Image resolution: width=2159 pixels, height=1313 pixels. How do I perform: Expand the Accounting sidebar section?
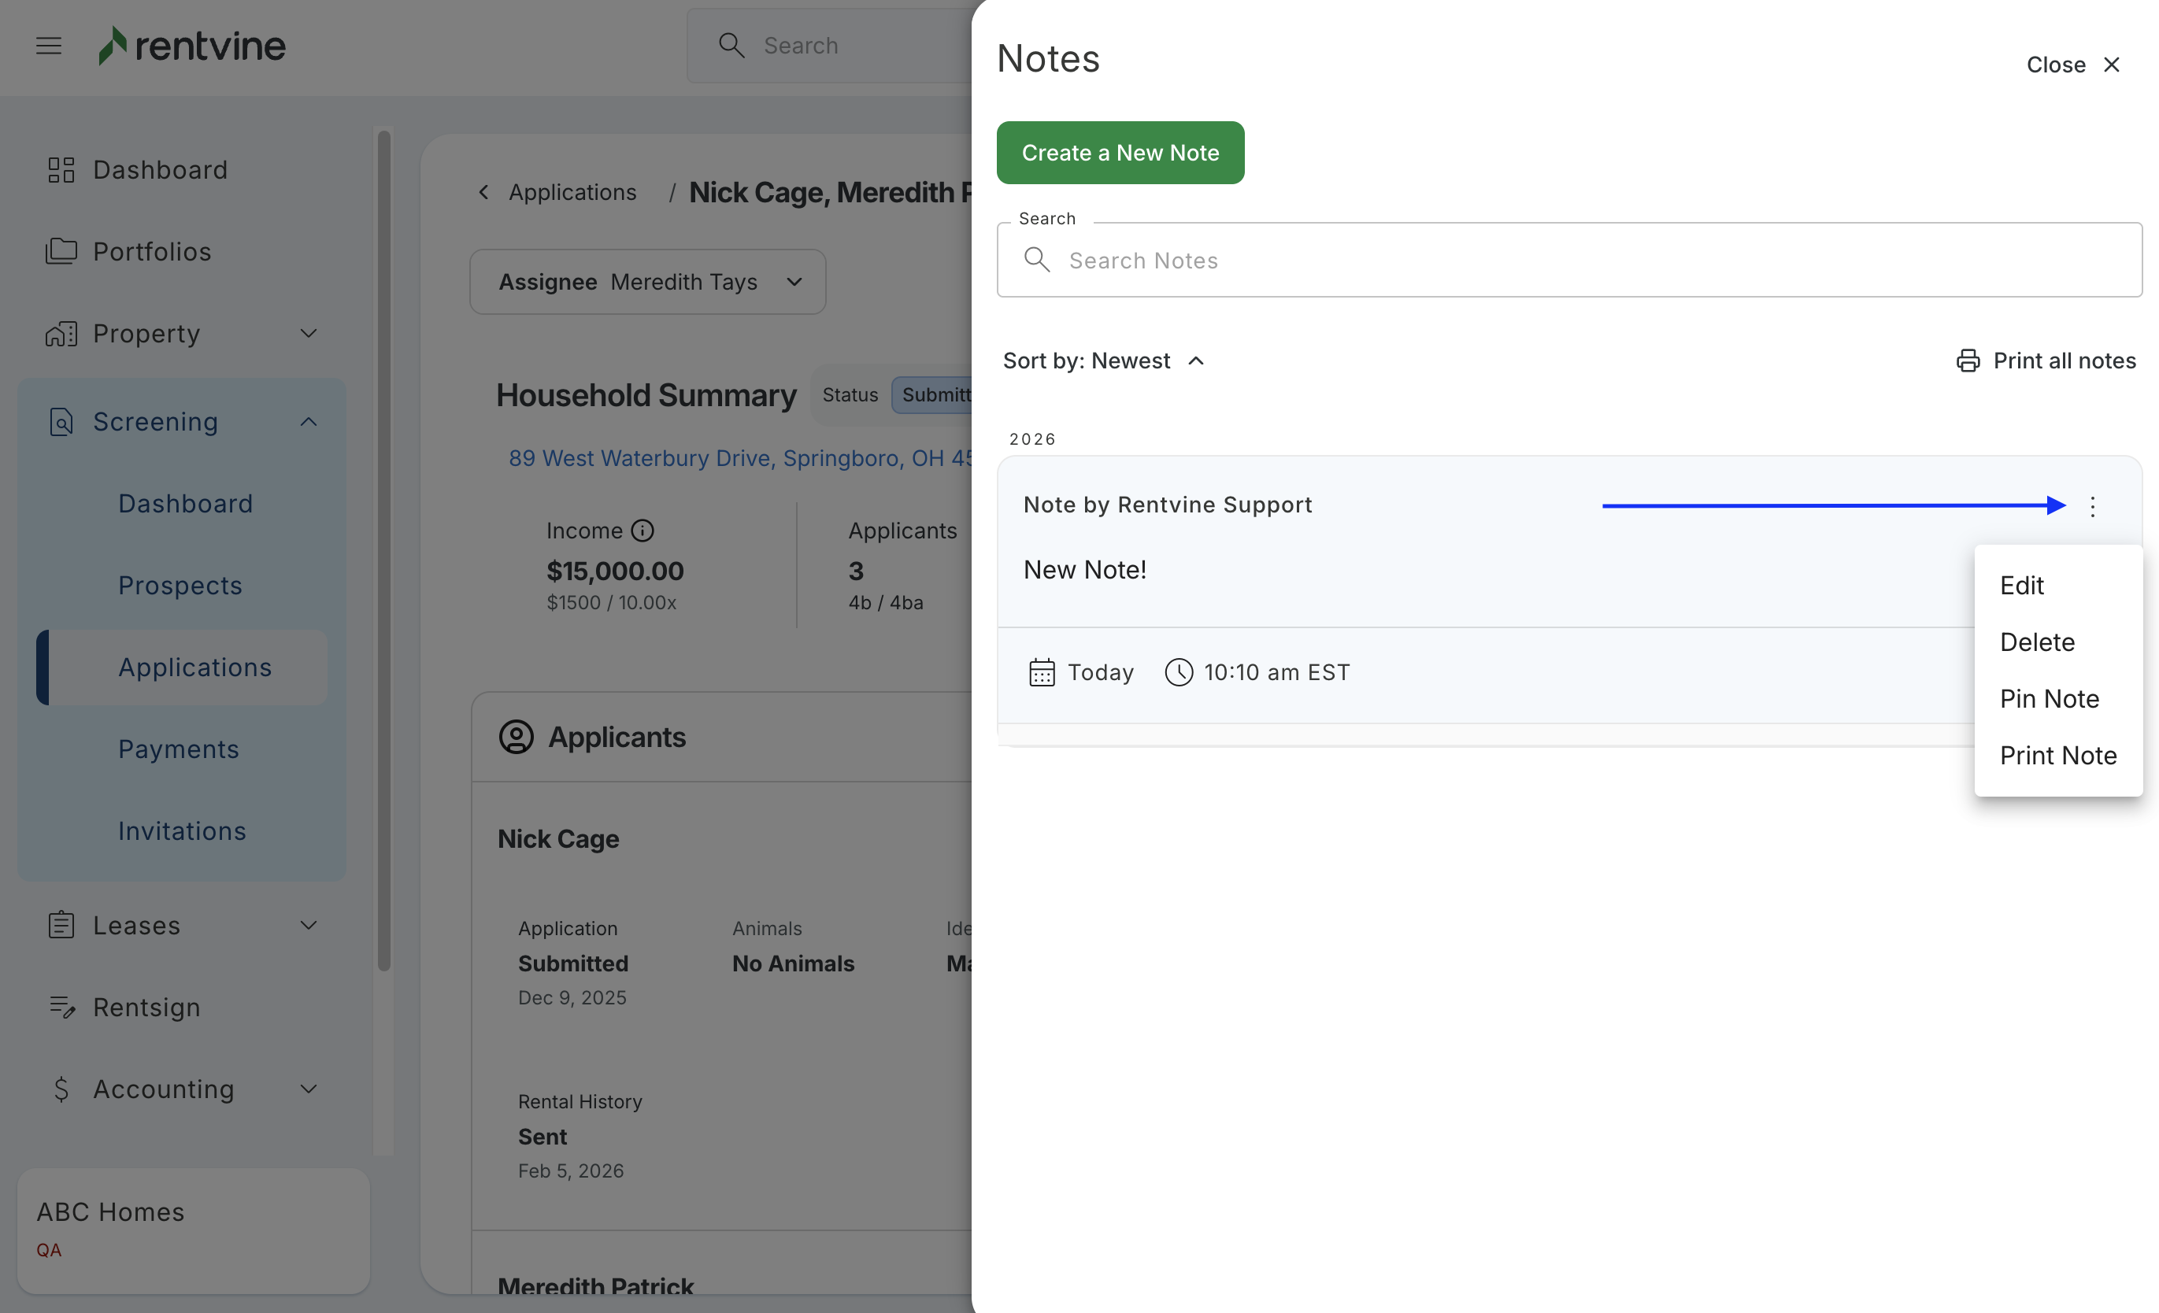point(309,1089)
